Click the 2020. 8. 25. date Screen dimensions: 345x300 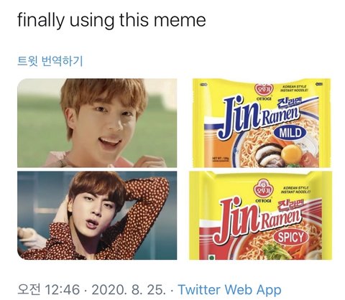click(129, 290)
